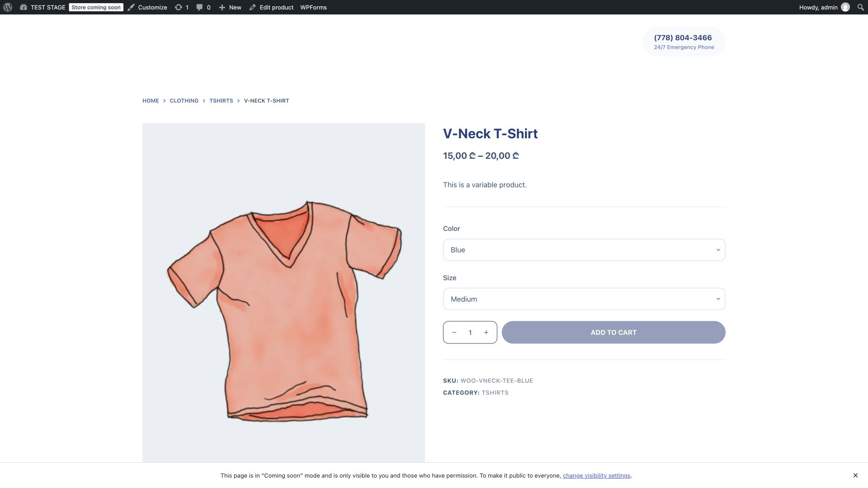Click 'This is a variable product.' description

485,185
